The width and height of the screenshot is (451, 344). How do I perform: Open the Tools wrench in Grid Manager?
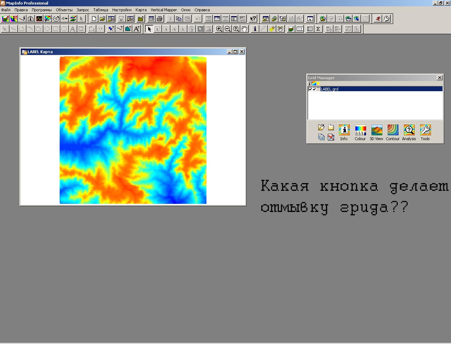pyautogui.click(x=425, y=130)
